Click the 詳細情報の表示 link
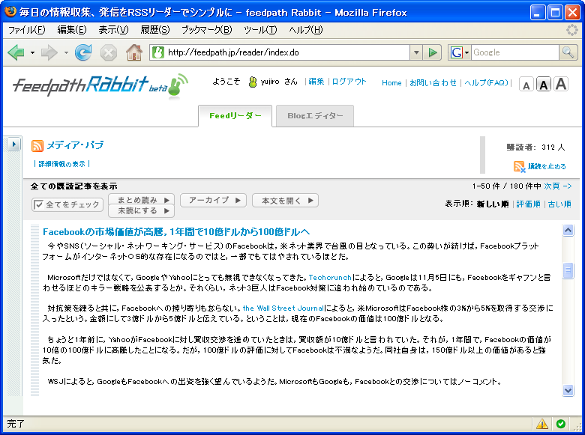 point(62,164)
